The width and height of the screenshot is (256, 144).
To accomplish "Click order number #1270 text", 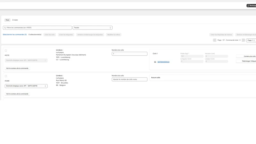I will 7,55.
